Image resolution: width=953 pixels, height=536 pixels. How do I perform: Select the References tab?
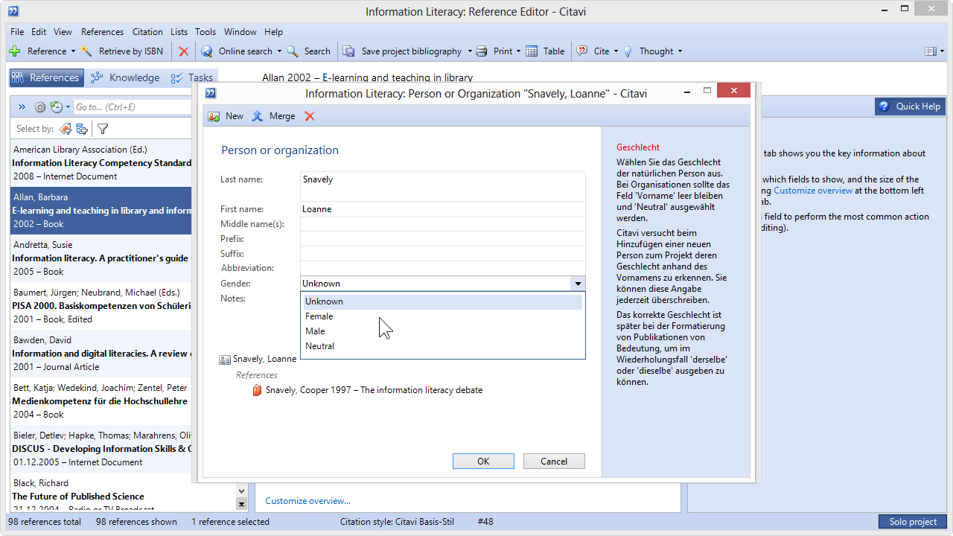(45, 77)
